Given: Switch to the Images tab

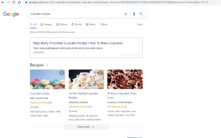Looking at the screenshot, I should tap(46, 24).
